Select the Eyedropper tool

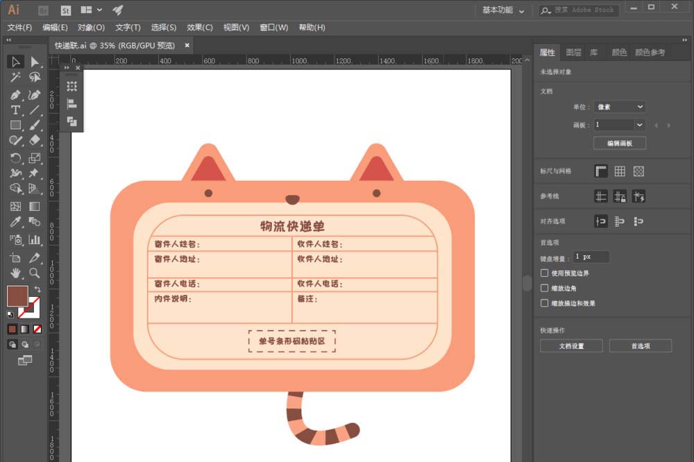[x=15, y=222]
